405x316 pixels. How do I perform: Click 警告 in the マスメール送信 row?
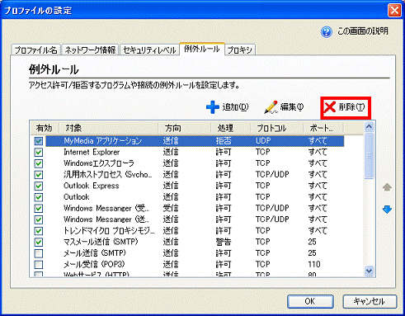224,242
